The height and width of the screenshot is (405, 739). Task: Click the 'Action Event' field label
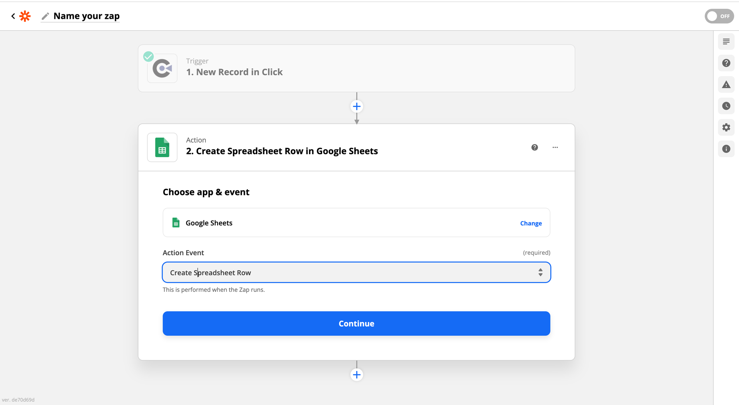click(183, 253)
